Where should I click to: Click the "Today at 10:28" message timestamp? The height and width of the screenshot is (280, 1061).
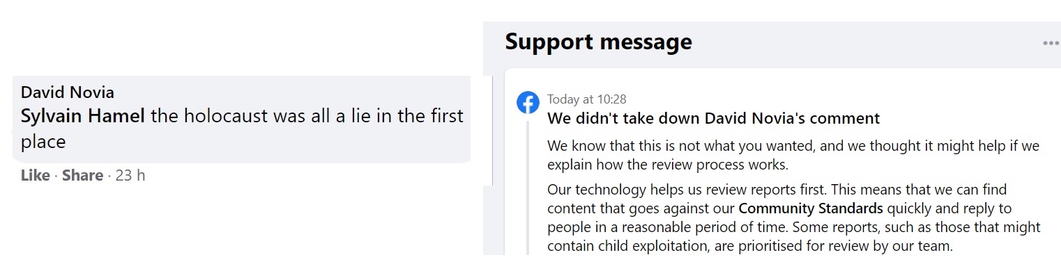coord(586,99)
